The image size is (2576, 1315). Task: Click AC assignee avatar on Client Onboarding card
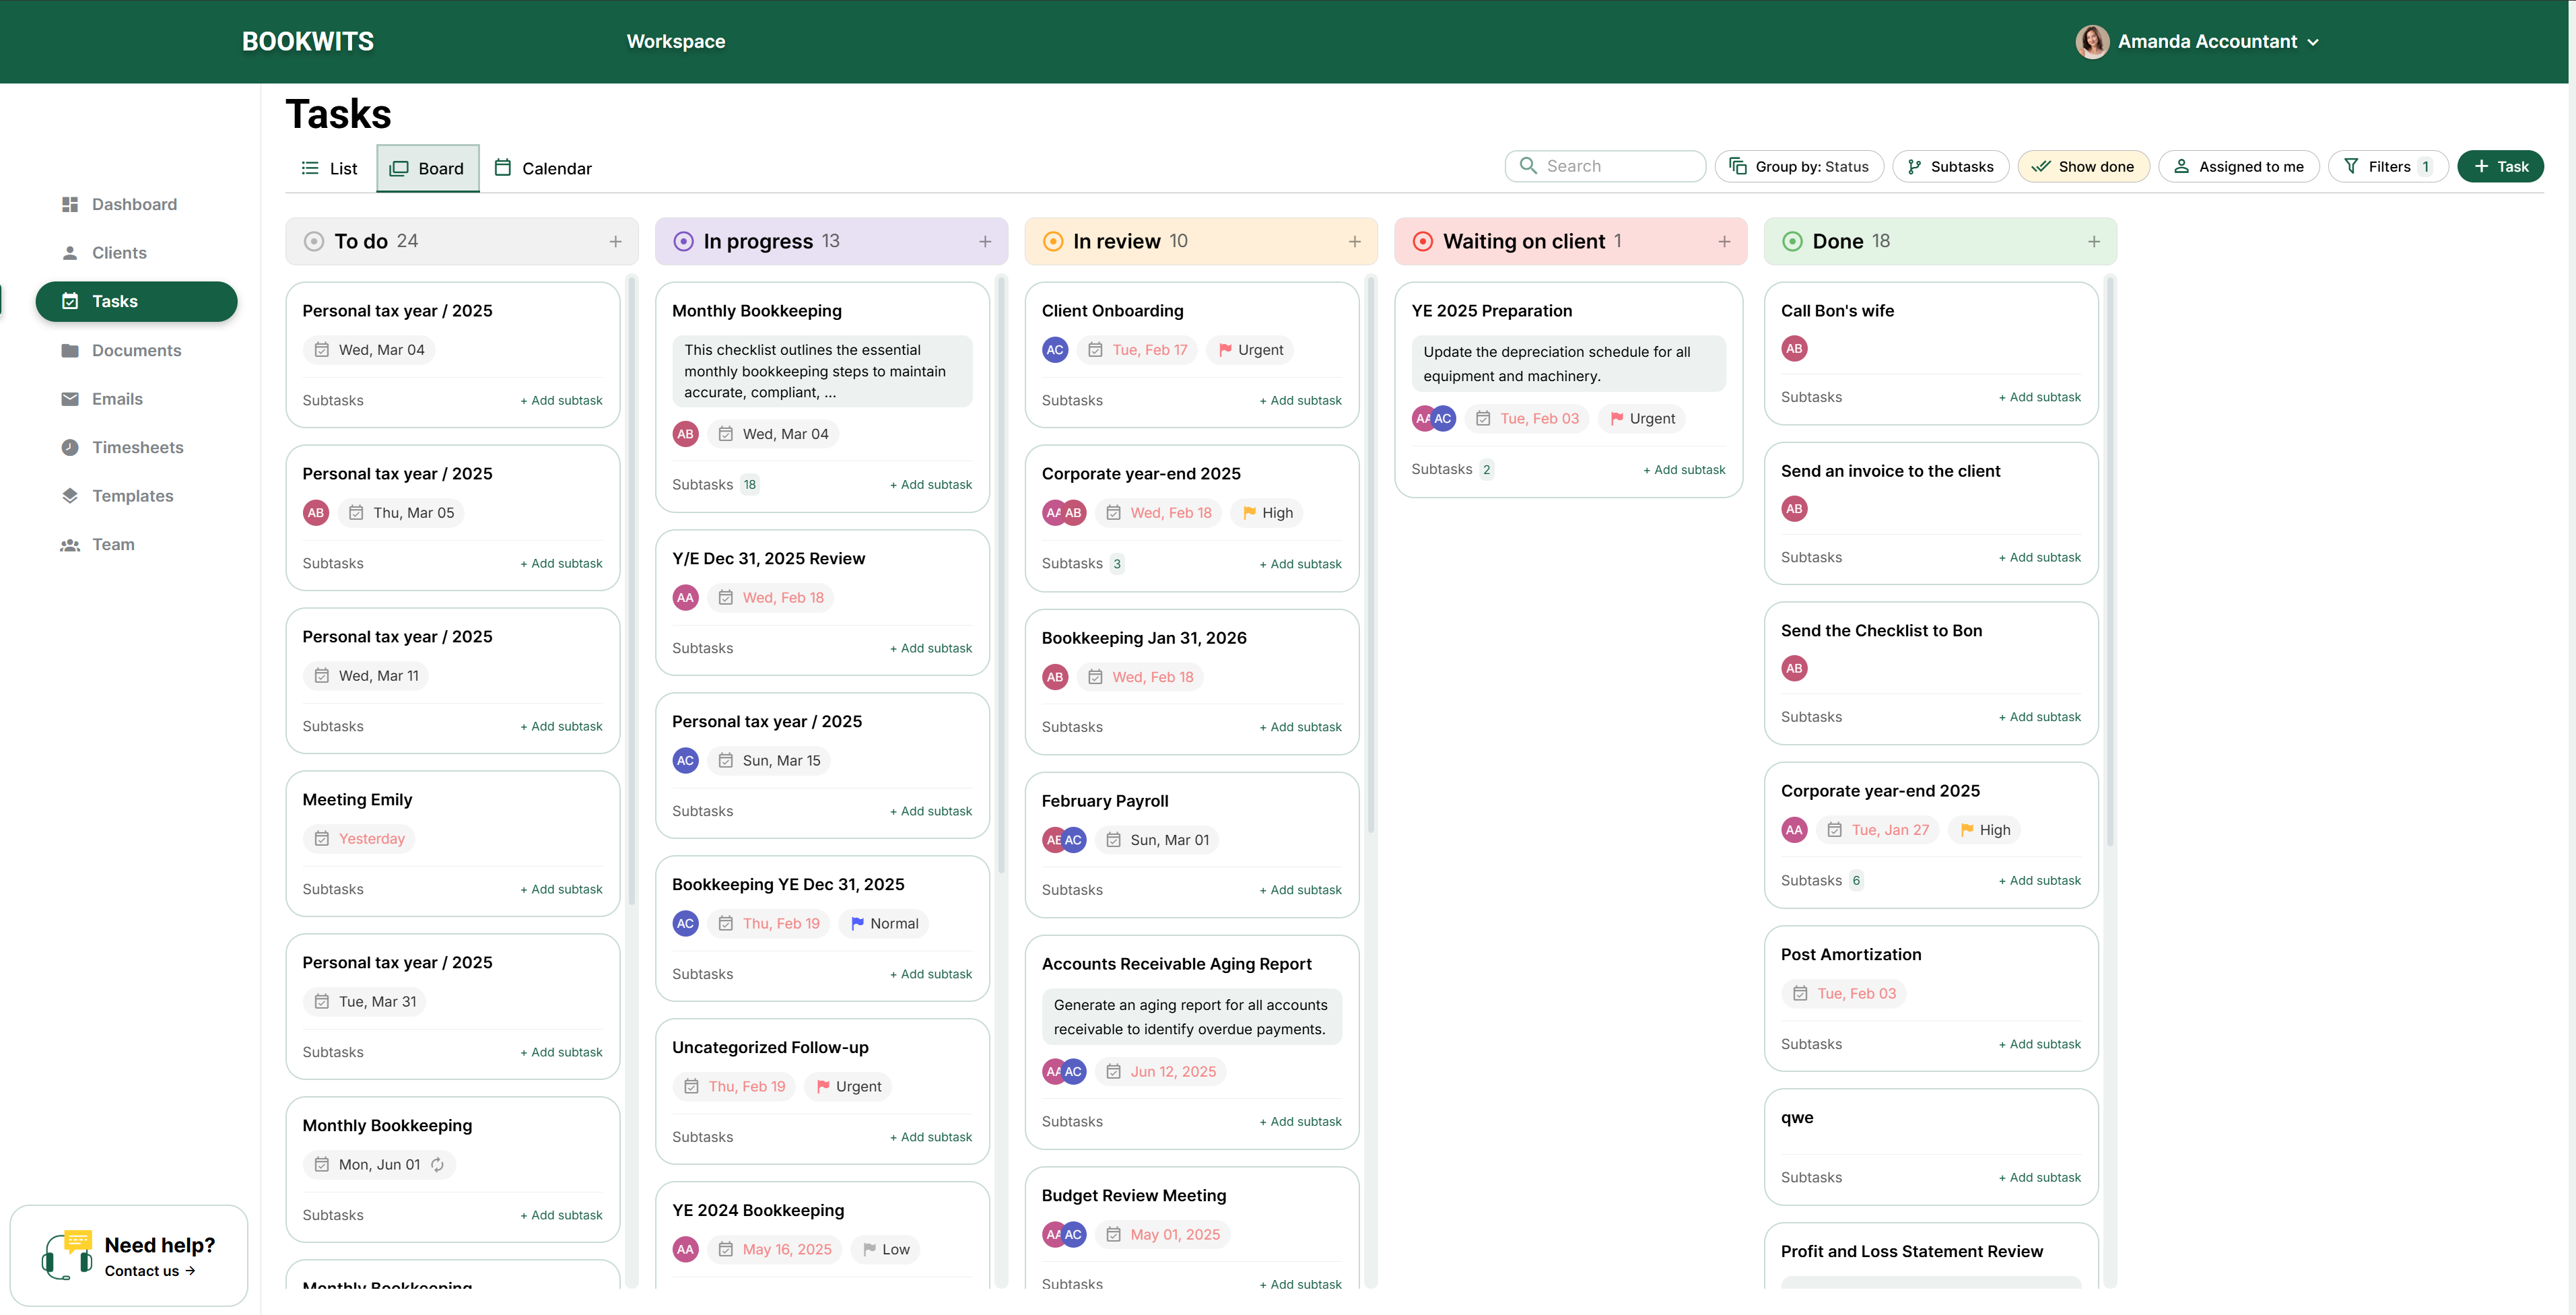(1055, 350)
